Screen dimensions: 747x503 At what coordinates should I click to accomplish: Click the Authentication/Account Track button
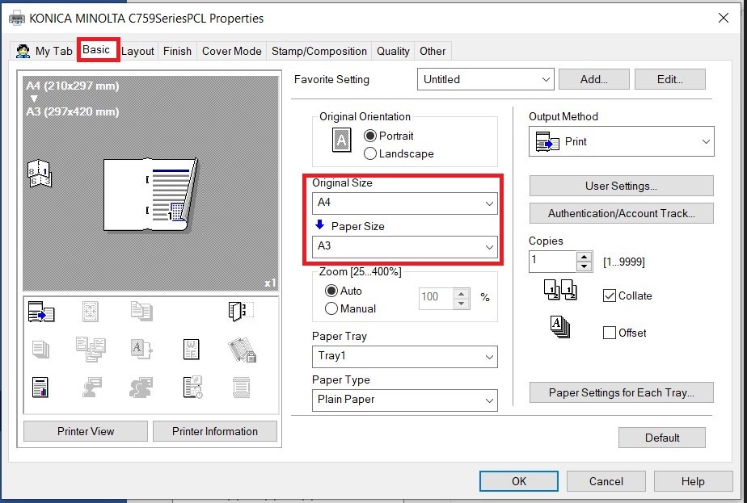[x=621, y=214]
